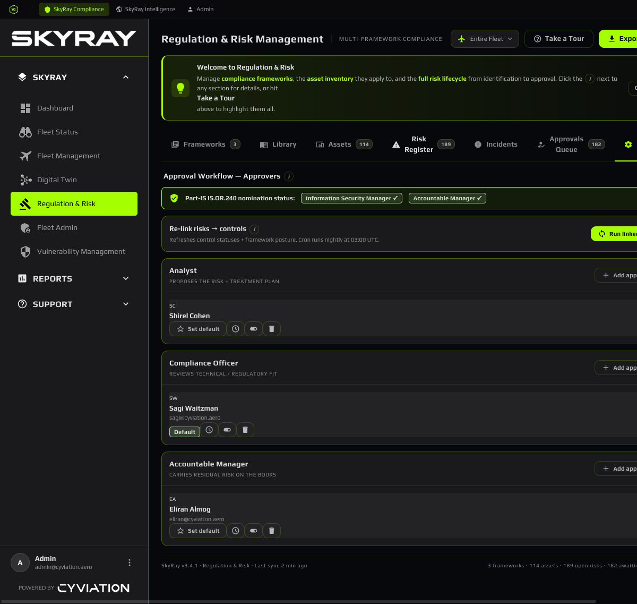This screenshot has width=637, height=604.
Task: Click eliran@cyviation.aero email text
Action: (197, 519)
